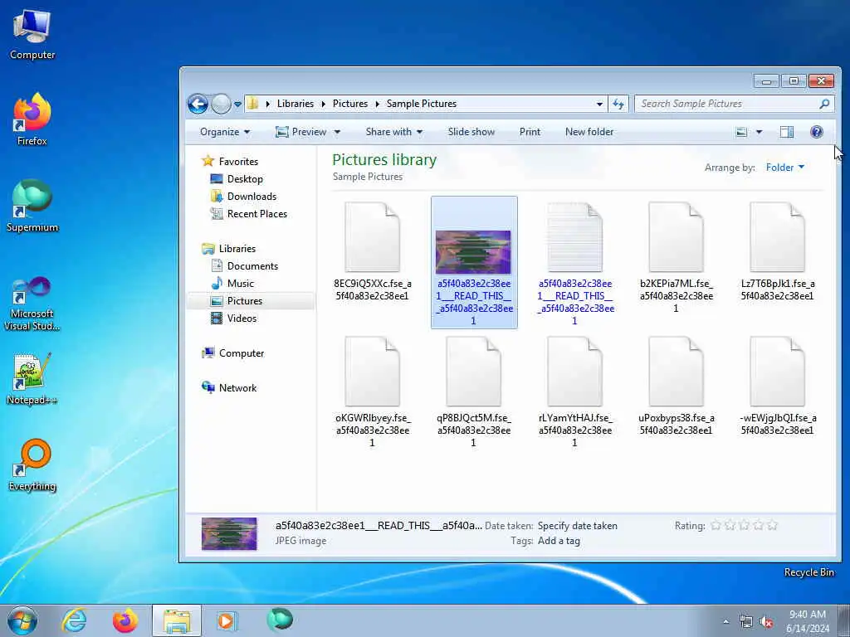
Task: Create a New folder
Action: (589, 132)
